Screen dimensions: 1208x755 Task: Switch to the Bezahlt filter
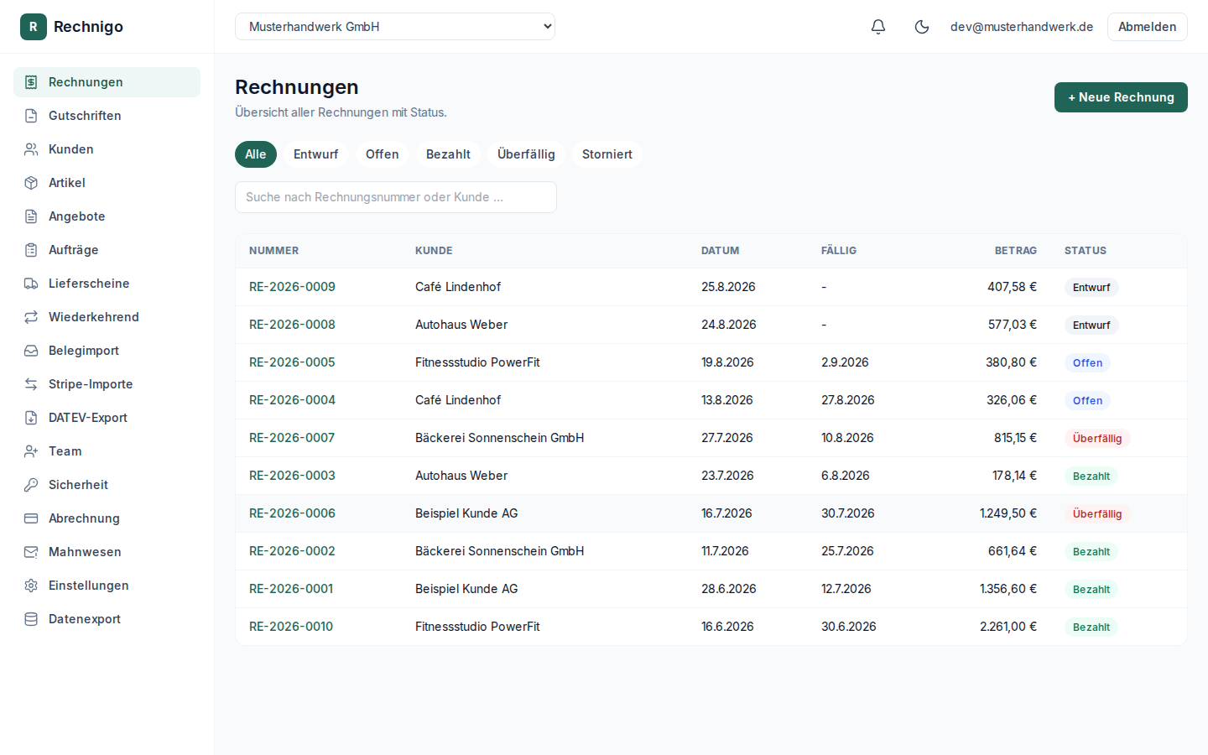point(448,154)
